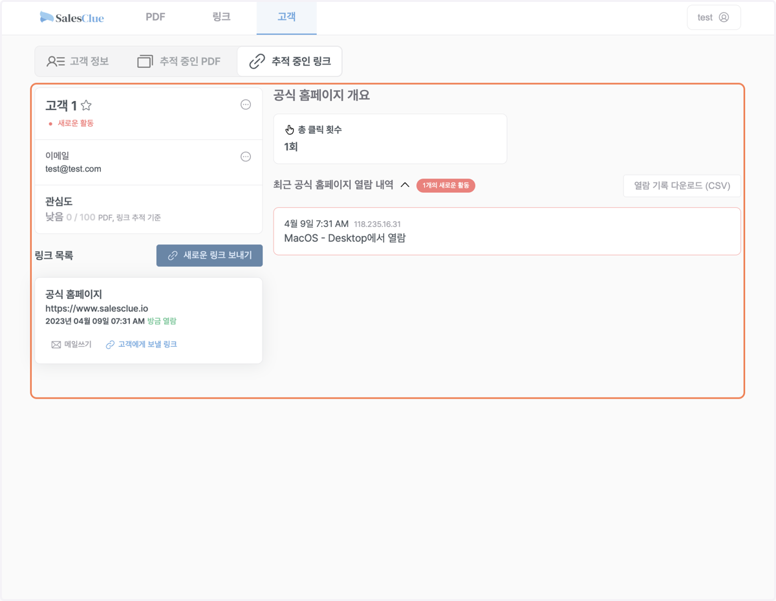Screen dimensions: 776x601
Task: Open the test user account menu
Action: [x=713, y=17]
